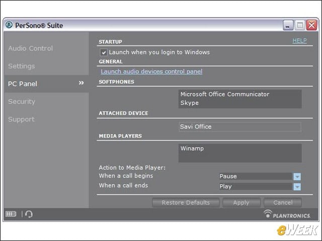Minimize the PerSono Suite window
The width and height of the screenshot is (322, 241).
(288, 25)
